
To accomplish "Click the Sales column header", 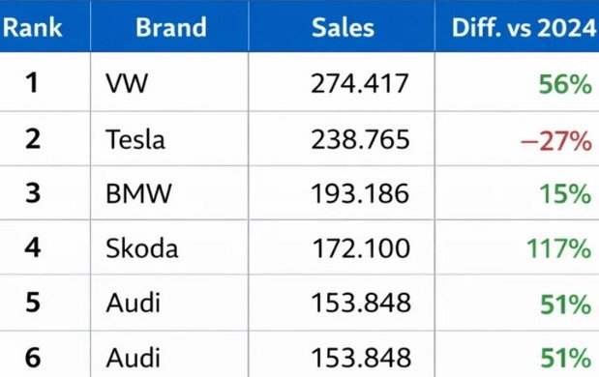I will click(343, 27).
